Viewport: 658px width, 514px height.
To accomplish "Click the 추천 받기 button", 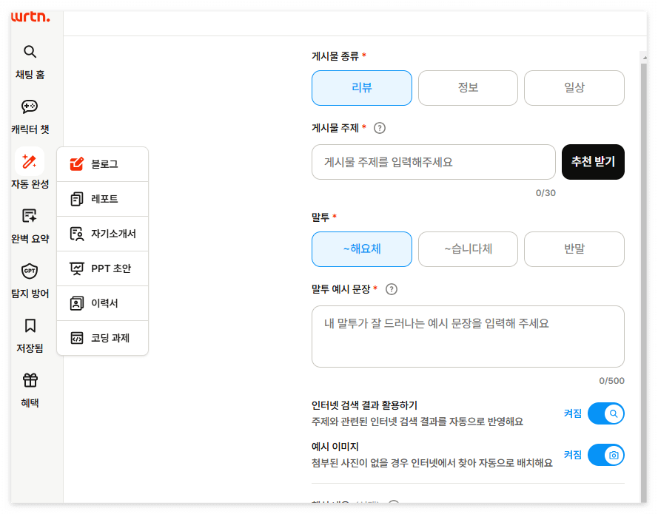I will [x=593, y=162].
